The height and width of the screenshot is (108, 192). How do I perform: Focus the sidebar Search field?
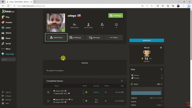(x=8, y=60)
